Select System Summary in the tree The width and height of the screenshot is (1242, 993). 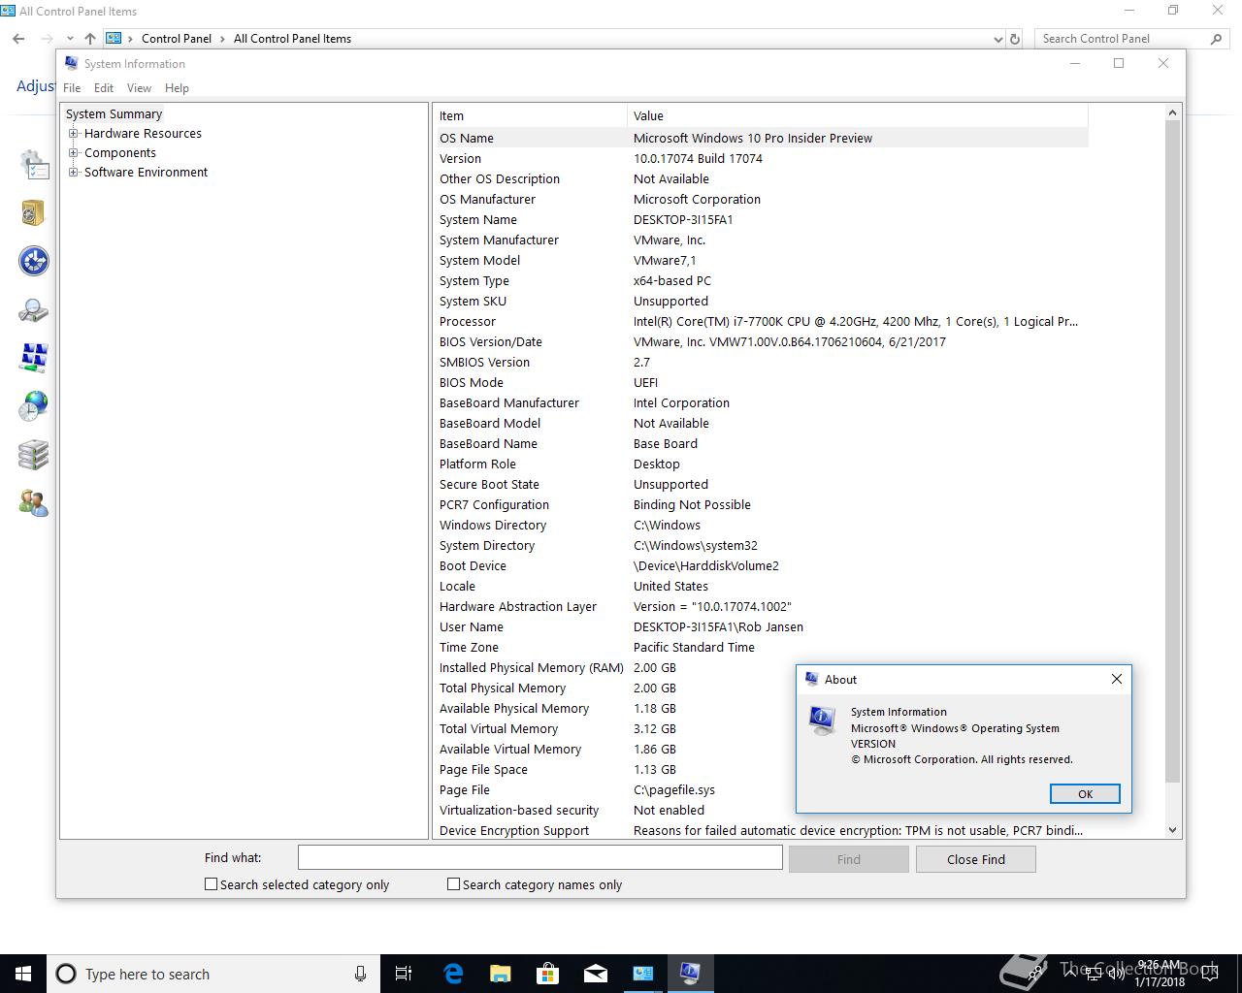[114, 114]
